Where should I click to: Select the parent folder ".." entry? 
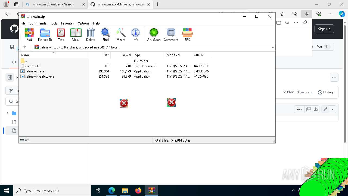[x=24, y=61]
